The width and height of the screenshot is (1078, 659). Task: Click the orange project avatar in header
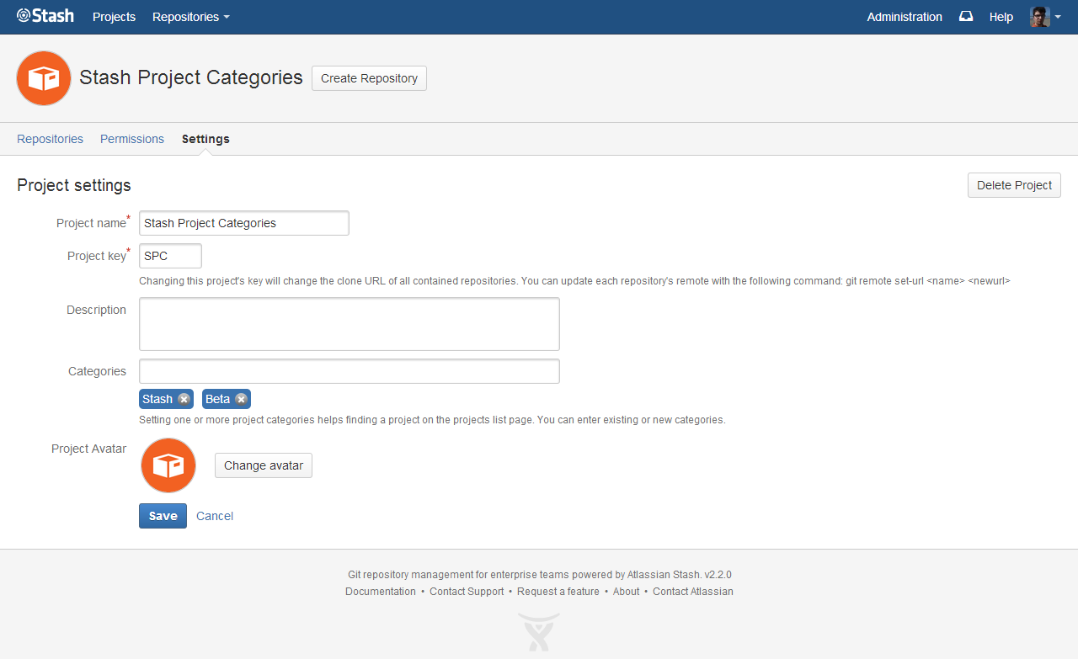pyautogui.click(x=44, y=78)
